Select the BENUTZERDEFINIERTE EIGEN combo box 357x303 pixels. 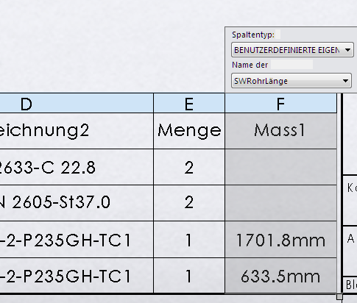click(292, 50)
